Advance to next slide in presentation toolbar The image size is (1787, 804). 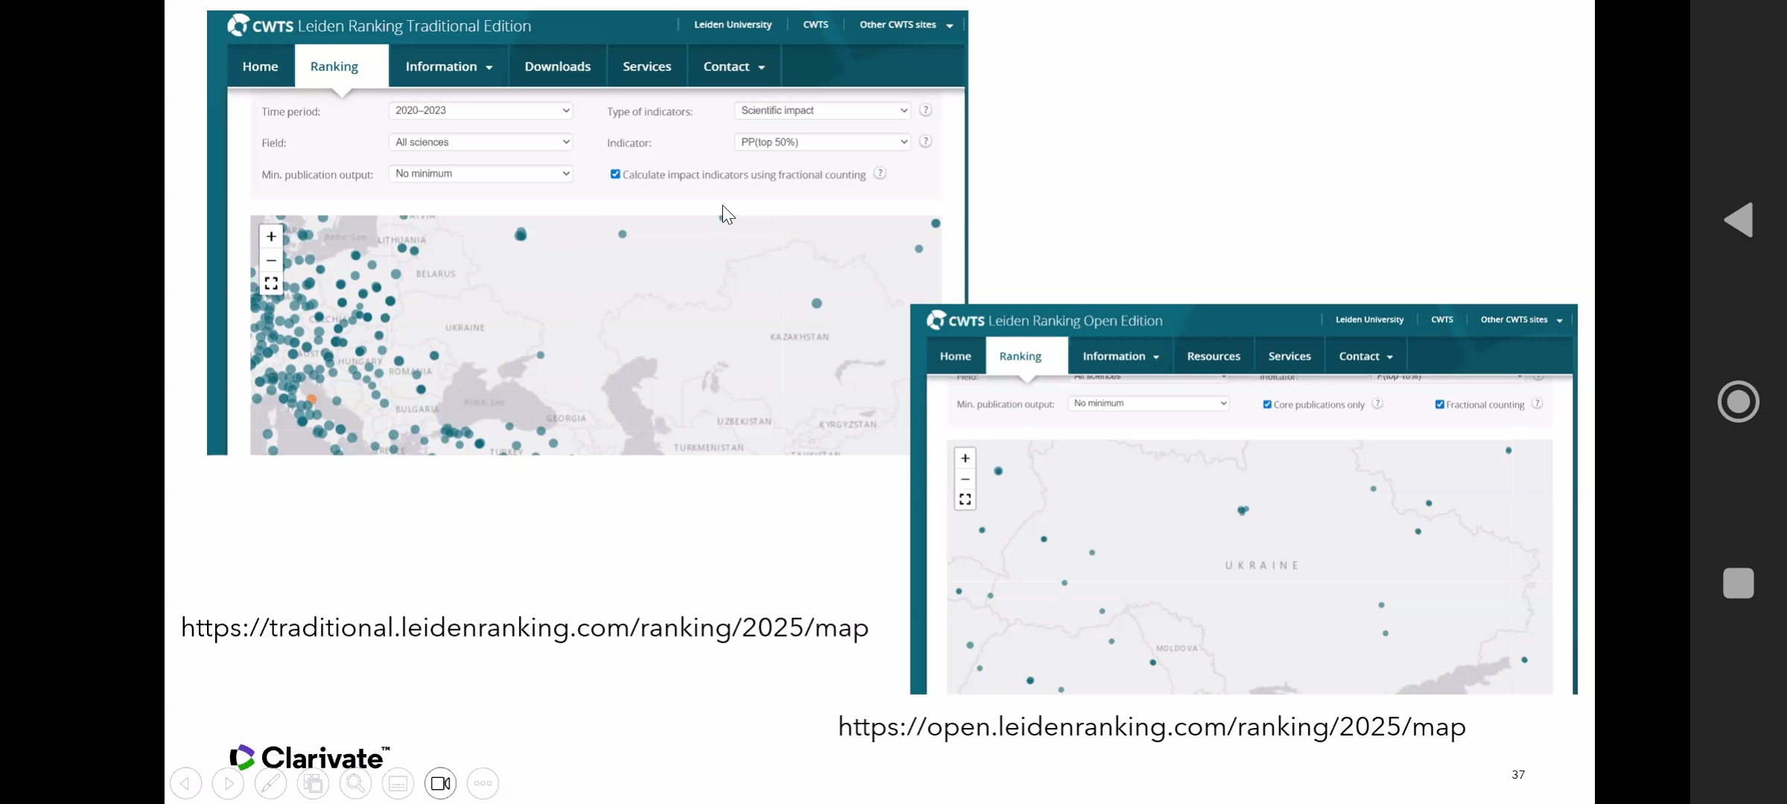(228, 783)
